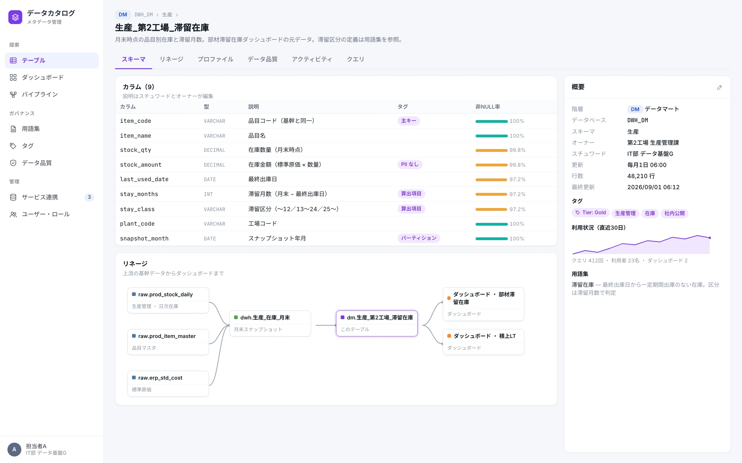This screenshot has height=463, width=742.
Task: Click the 社内公開 tag chip
Action: point(674,213)
